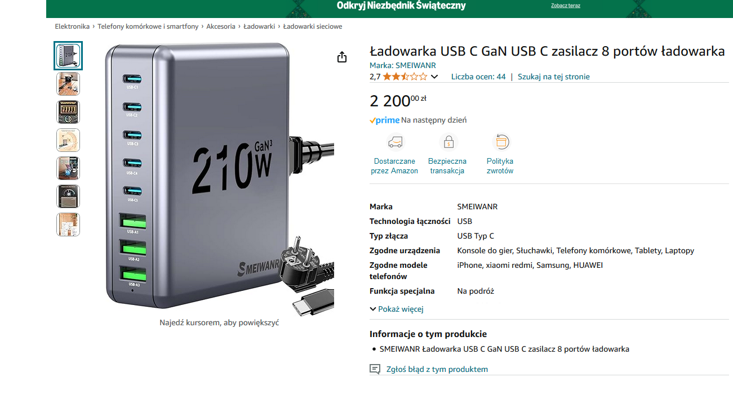Click Liczba ocen: 44 link
The width and height of the screenshot is (733, 395).
pos(478,77)
